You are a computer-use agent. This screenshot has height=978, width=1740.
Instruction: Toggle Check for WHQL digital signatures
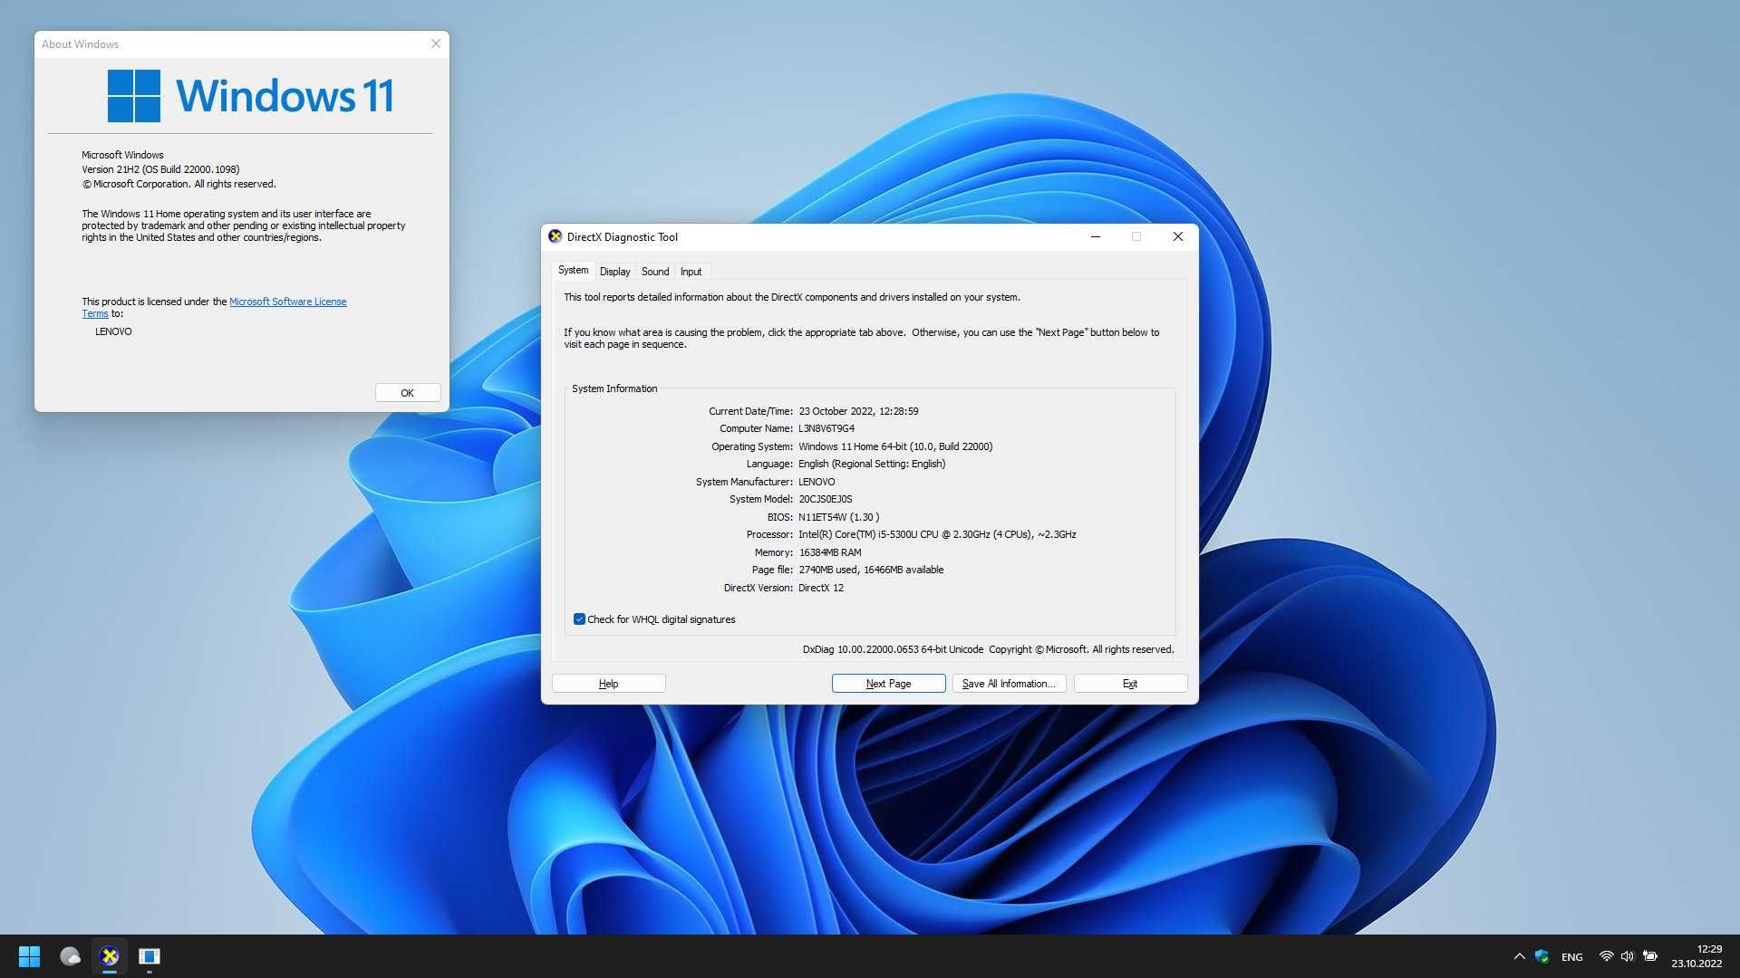(x=580, y=618)
